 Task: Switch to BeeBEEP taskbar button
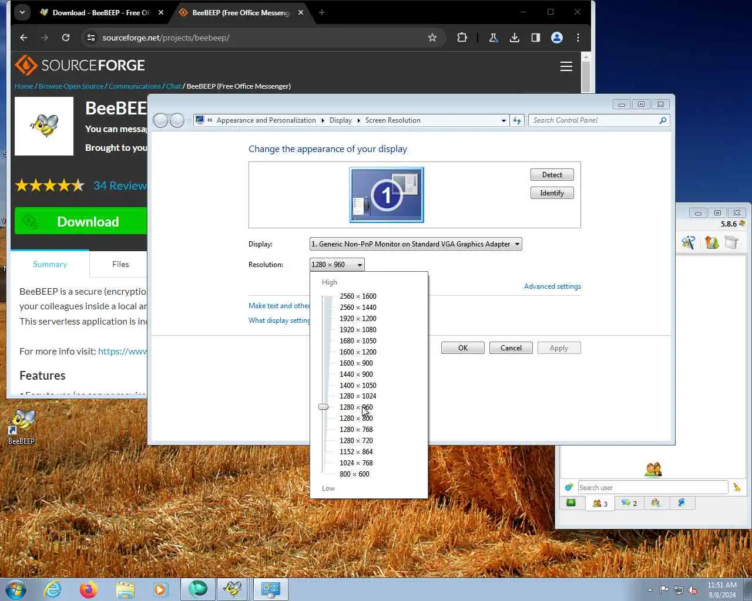(x=233, y=589)
